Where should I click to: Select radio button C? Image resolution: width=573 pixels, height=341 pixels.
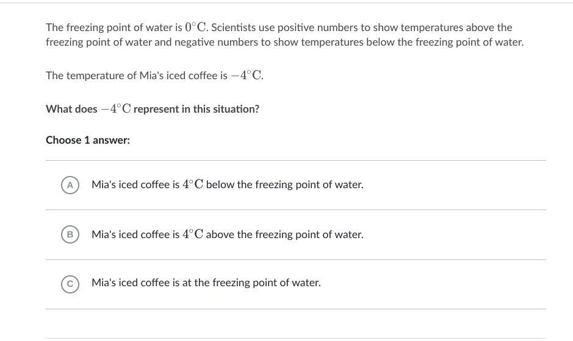point(70,283)
